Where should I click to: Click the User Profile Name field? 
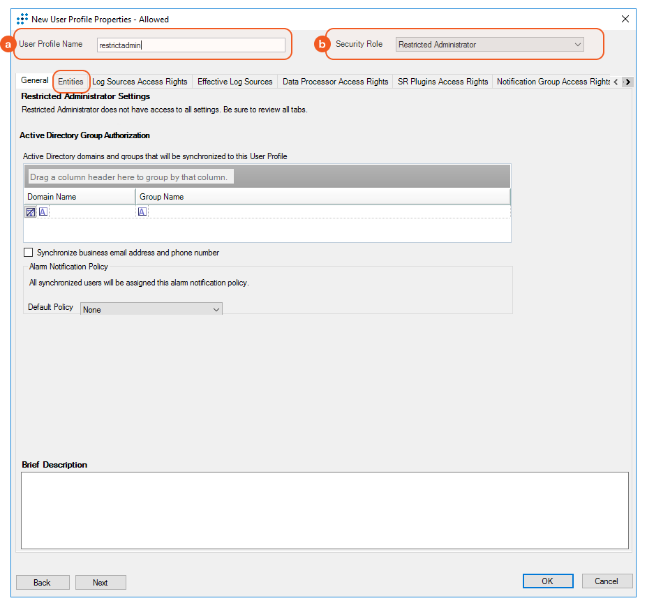point(191,45)
